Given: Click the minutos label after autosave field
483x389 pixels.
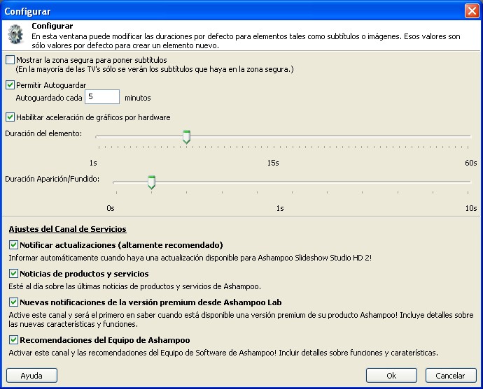Looking at the screenshot, I should pos(138,98).
